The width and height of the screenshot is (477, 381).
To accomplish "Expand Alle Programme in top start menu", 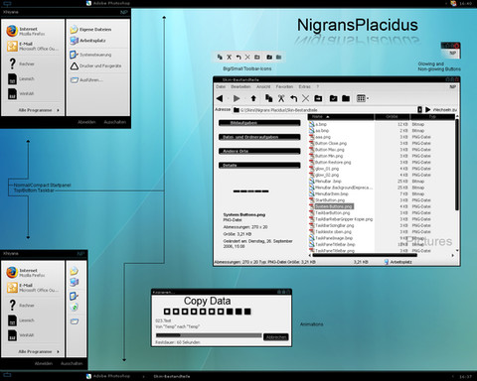I will point(39,110).
